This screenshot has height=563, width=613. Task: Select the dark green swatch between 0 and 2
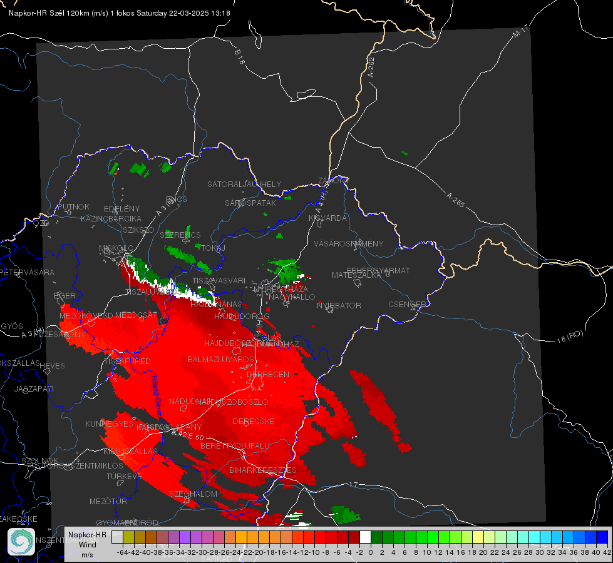click(376, 537)
